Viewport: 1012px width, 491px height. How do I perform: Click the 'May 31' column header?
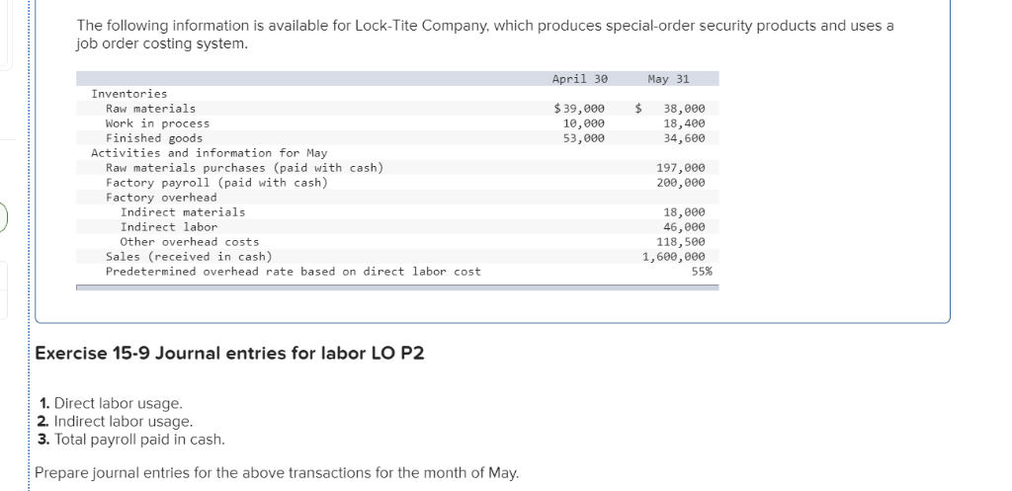668,79
